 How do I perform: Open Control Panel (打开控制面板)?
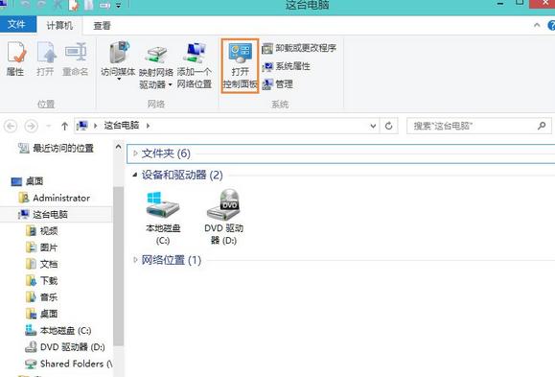pyautogui.click(x=241, y=65)
